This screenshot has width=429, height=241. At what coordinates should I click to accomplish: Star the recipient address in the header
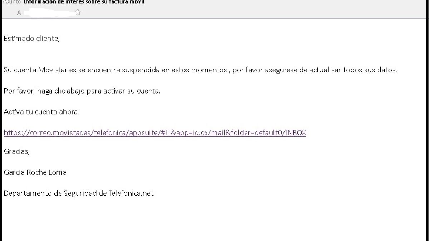78,12
